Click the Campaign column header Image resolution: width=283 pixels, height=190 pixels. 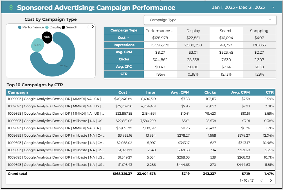click(x=18, y=92)
